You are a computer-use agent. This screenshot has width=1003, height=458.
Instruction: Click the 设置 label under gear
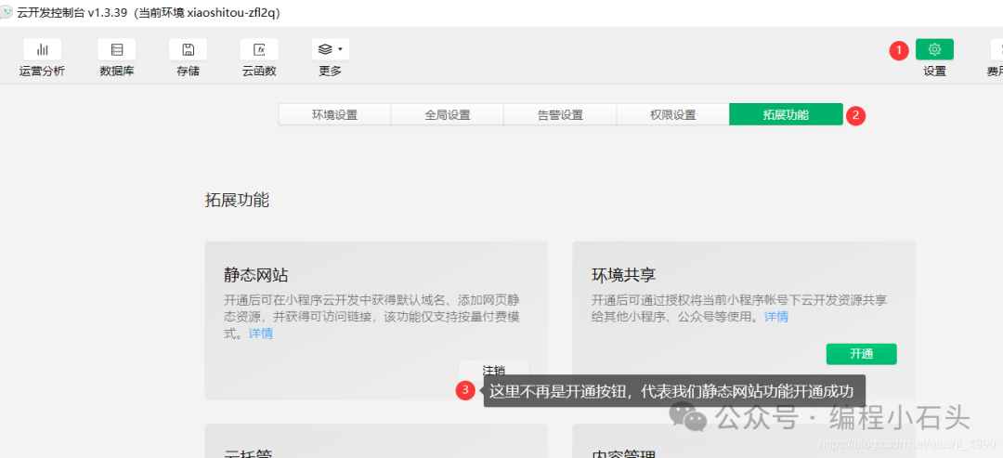934,72
